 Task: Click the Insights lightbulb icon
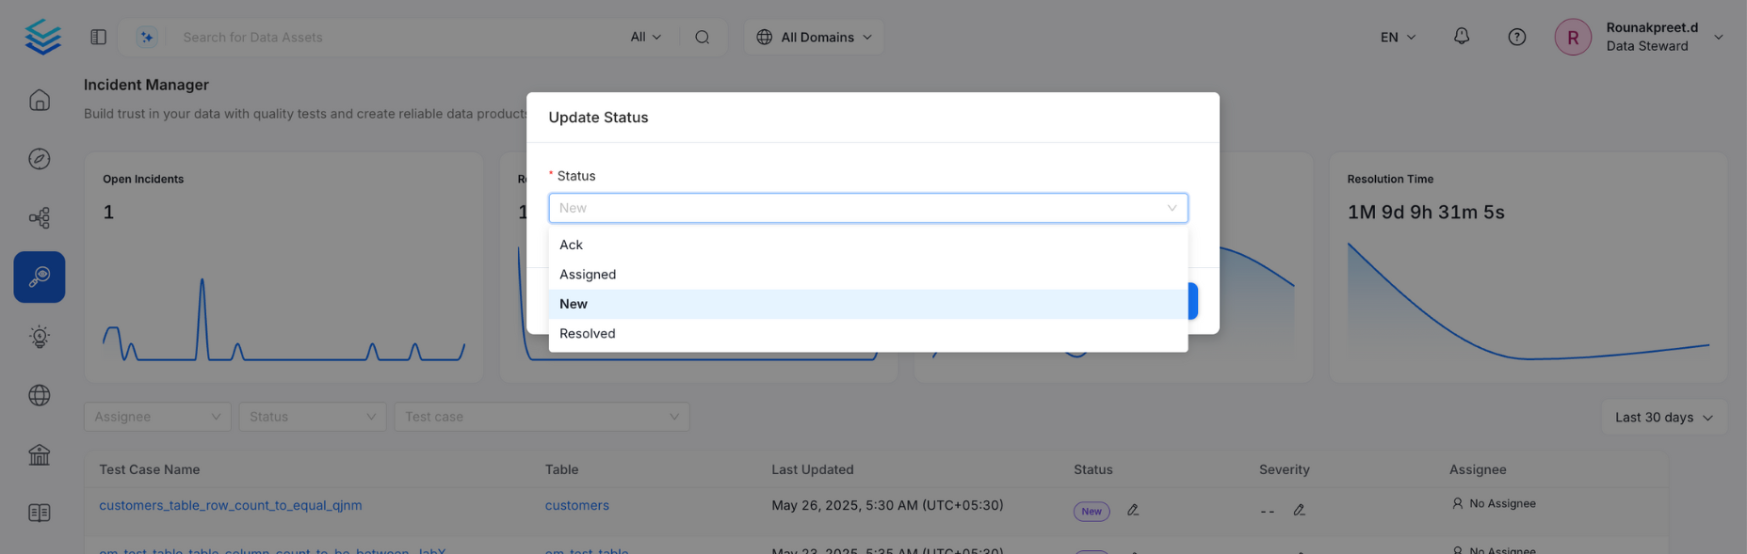pos(40,337)
